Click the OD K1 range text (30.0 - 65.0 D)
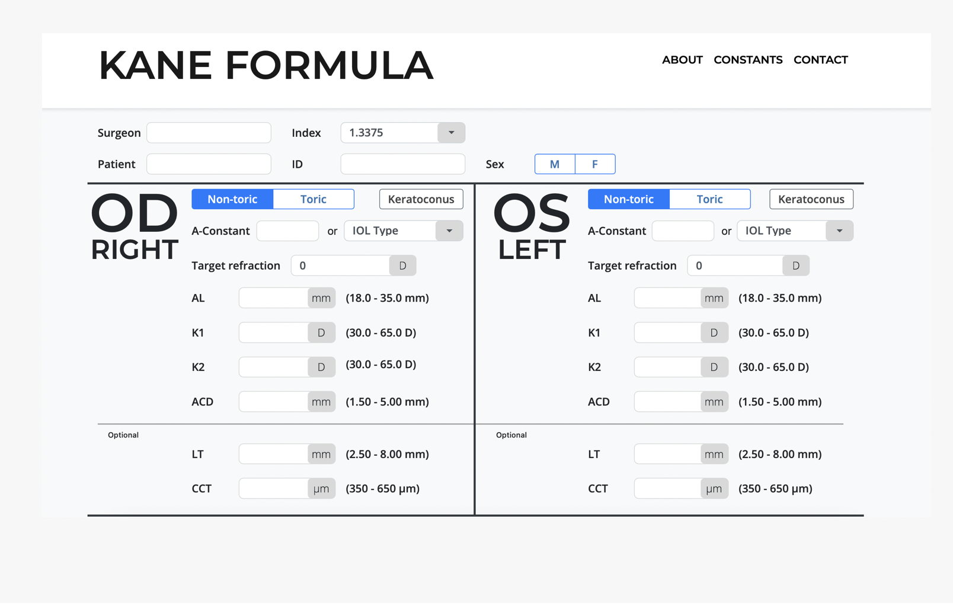Viewport: 953px width, 614px height. [381, 332]
